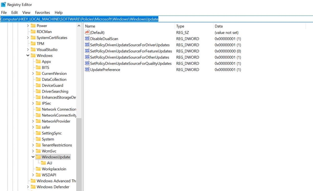Click the WindowsUpdate open folder icon
The width and height of the screenshot is (313, 191).
(38, 157)
